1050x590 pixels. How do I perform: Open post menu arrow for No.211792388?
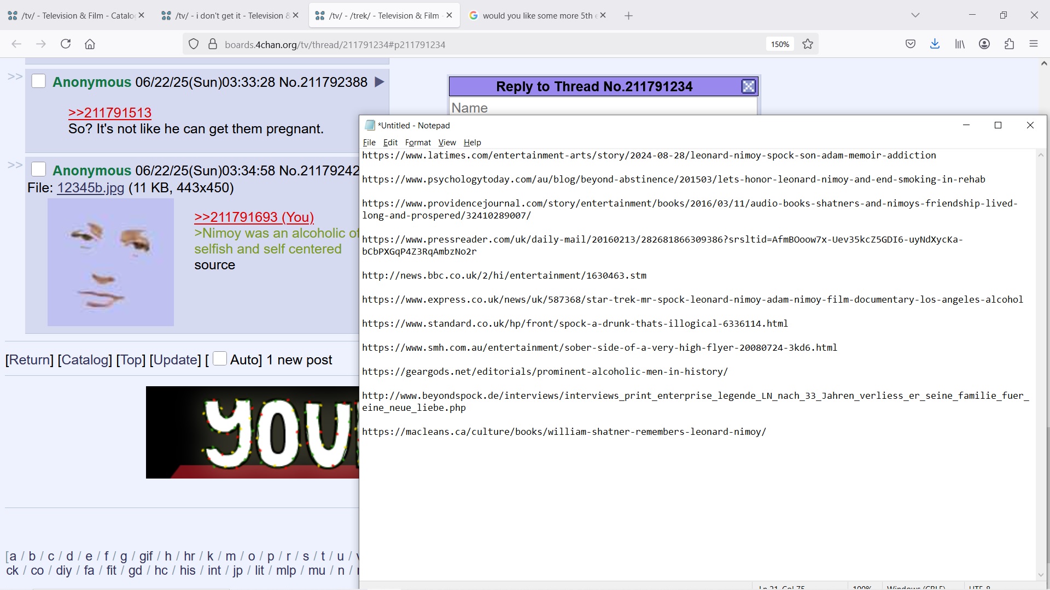(x=380, y=82)
